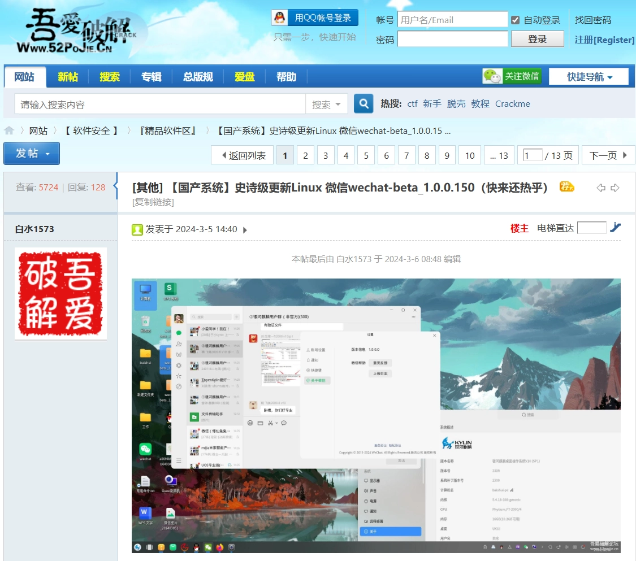Click the reply count 128
The width and height of the screenshot is (636, 561).
tap(98, 187)
